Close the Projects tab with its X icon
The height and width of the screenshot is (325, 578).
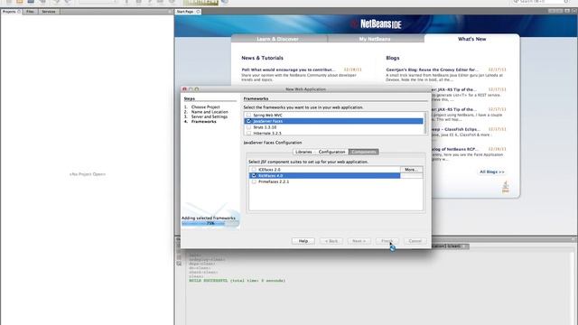click(19, 12)
